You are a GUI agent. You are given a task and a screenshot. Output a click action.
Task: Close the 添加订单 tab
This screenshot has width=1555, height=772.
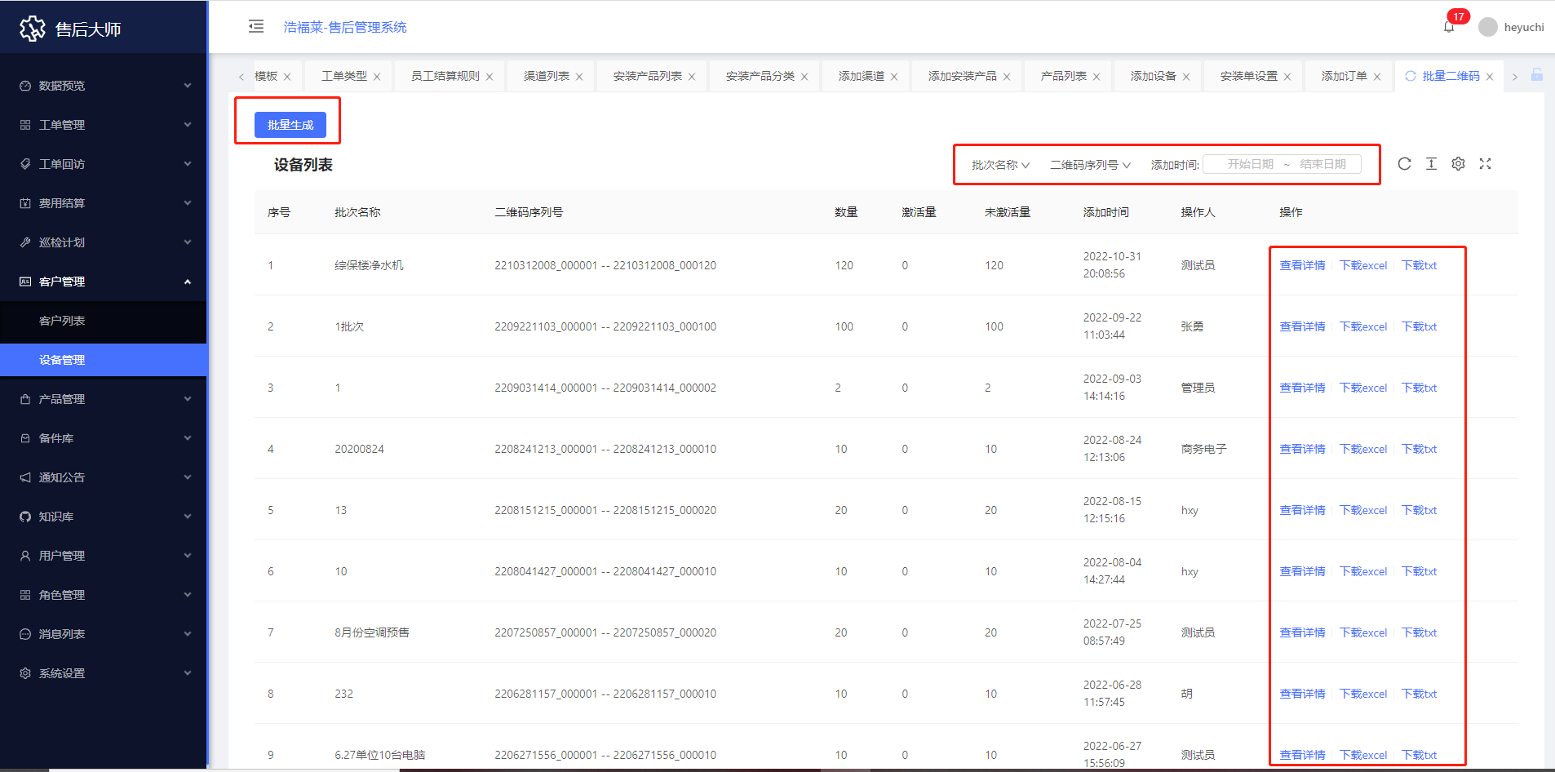coord(1377,77)
